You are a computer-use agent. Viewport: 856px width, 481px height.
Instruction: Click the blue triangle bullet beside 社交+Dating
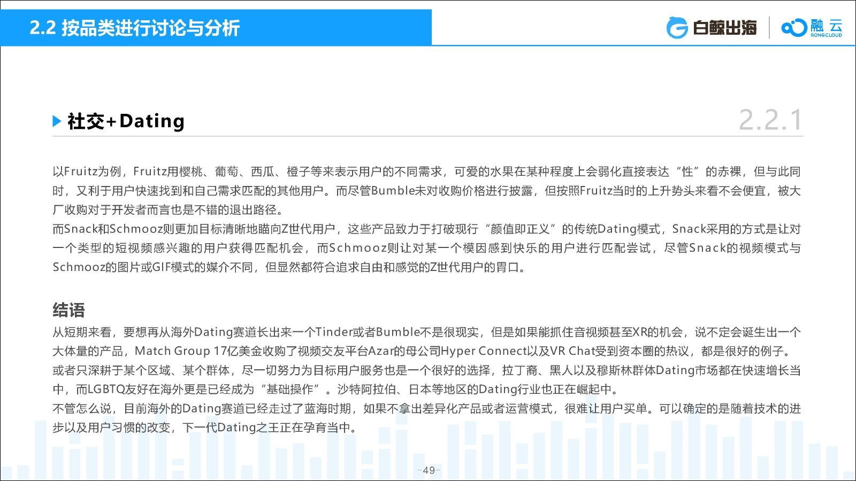pos(57,121)
